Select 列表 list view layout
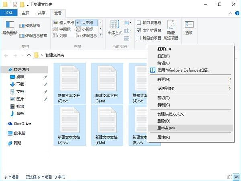 pyautogui.click(x=56, y=35)
